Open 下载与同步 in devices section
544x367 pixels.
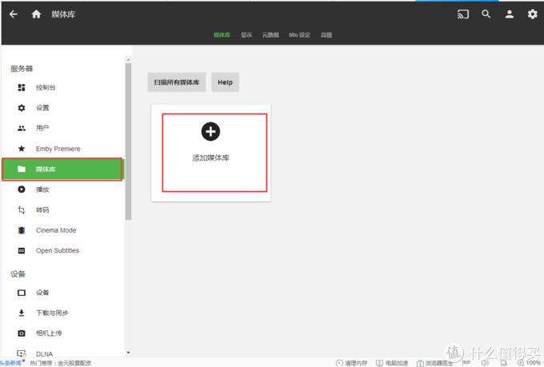coord(62,313)
